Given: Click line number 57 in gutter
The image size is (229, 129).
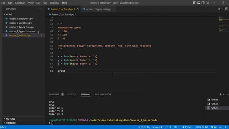Looking at the screenshot, I should click(52, 64).
